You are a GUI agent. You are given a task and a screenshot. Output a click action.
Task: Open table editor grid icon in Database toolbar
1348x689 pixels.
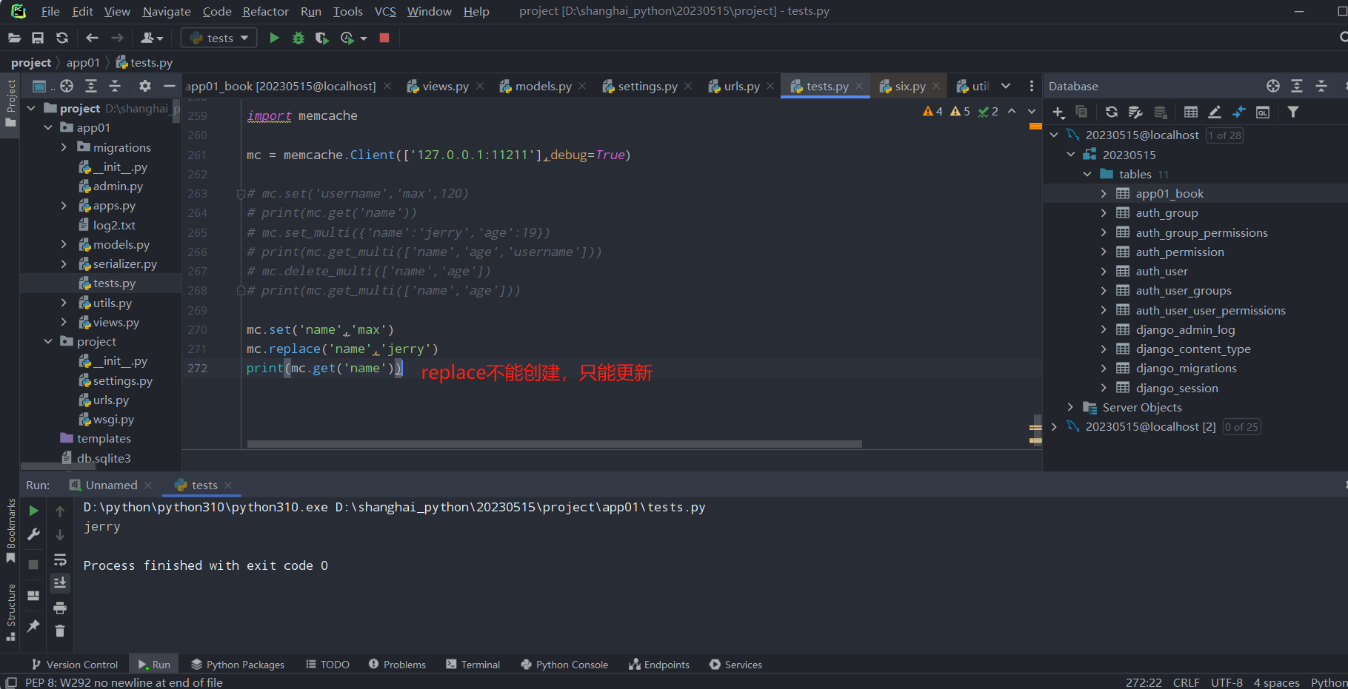coord(1190,112)
